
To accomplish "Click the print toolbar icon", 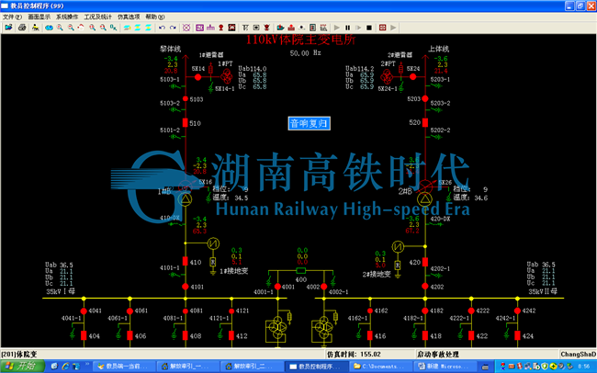I will pyautogui.click(x=22, y=28).
